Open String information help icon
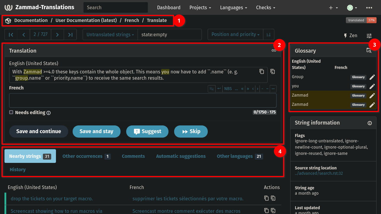The width and height of the screenshot is (381, 214). coord(370,123)
